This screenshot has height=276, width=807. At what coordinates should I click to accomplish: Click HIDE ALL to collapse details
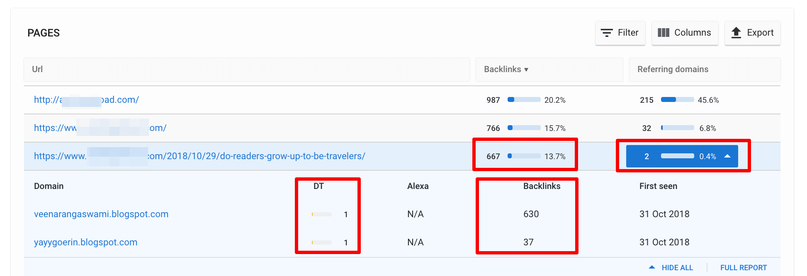pyautogui.click(x=671, y=268)
